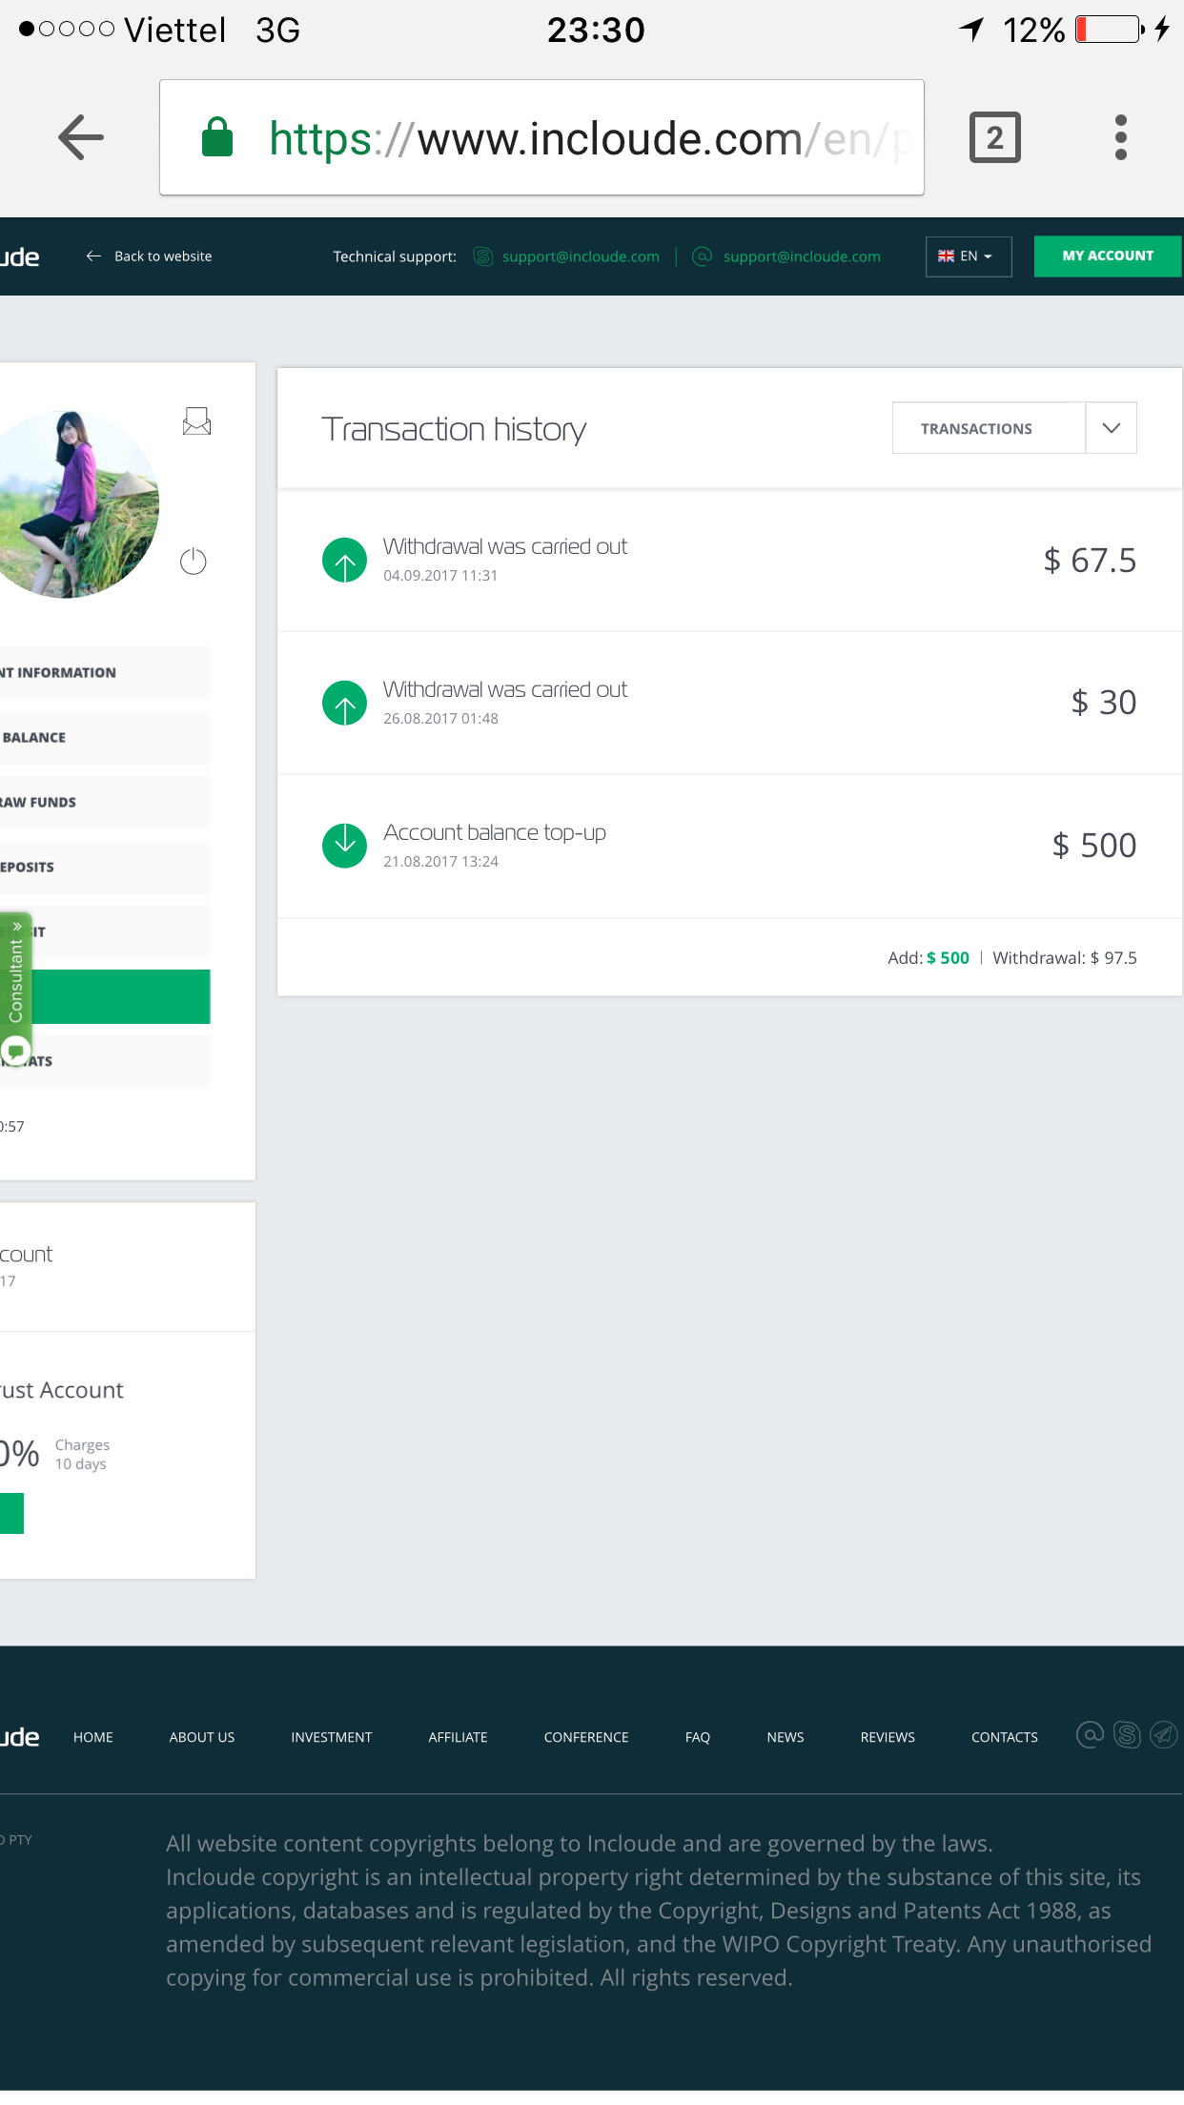Image resolution: width=1184 pixels, height=2105 pixels.
Task: Tap the browser back arrow
Action: click(x=81, y=137)
